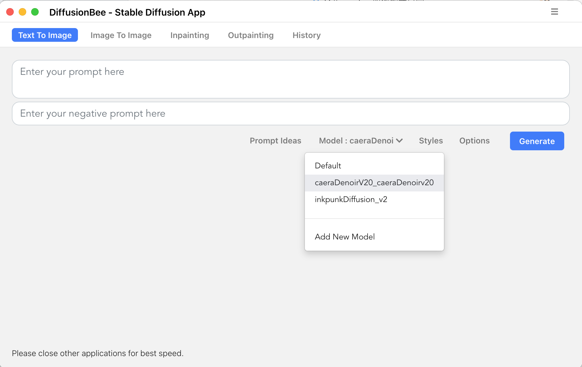582x367 pixels.
Task: Maximize the DiffusionBee window
Action: click(35, 12)
